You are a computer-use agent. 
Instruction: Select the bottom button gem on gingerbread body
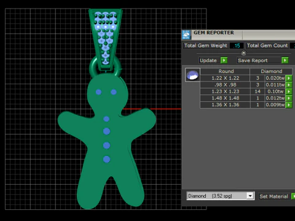point(106,159)
